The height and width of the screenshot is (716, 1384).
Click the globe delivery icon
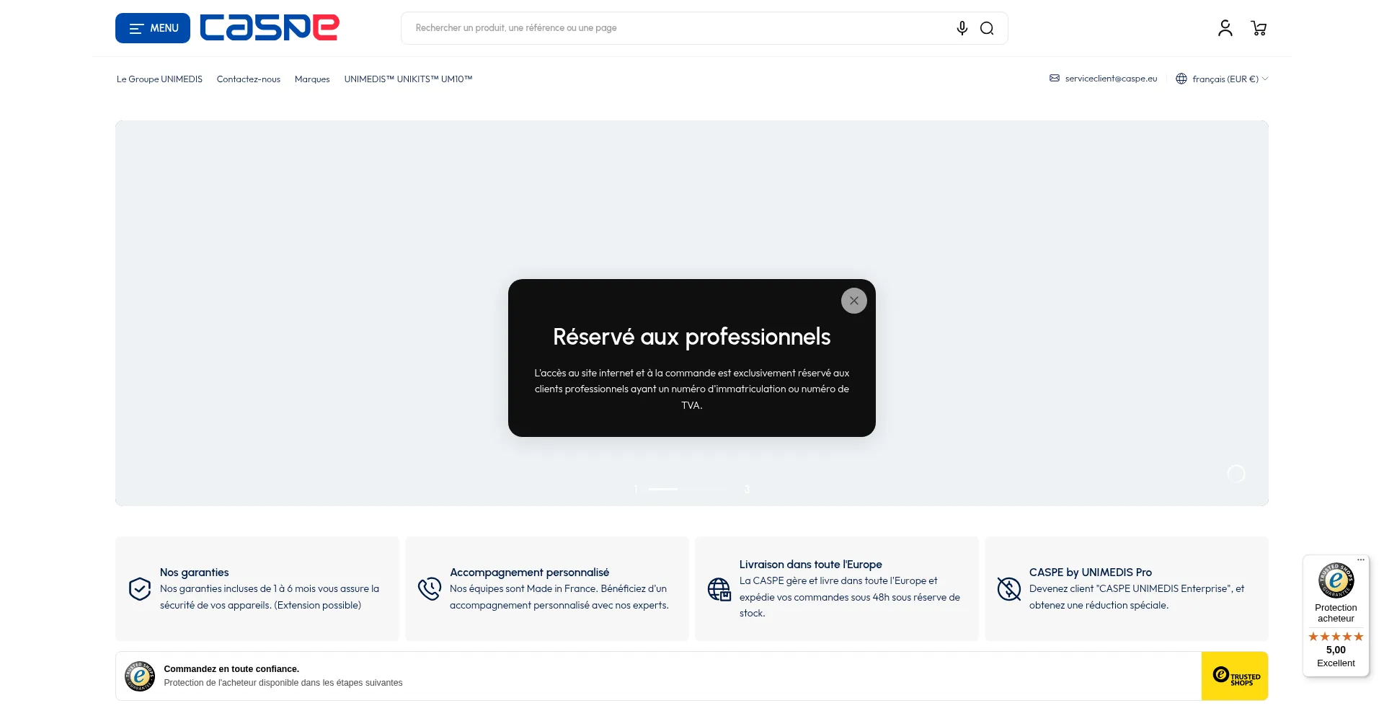point(719,589)
